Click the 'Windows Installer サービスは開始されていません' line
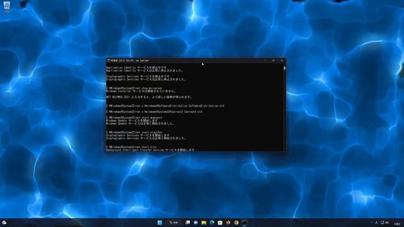 coord(141,91)
